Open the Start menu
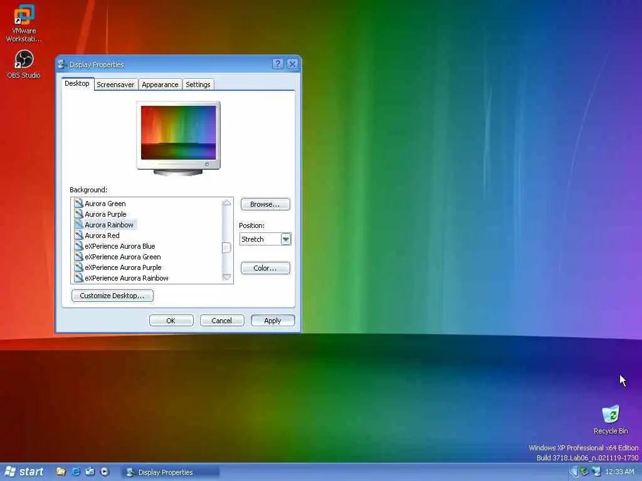This screenshot has height=481, width=642. pos(24,472)
